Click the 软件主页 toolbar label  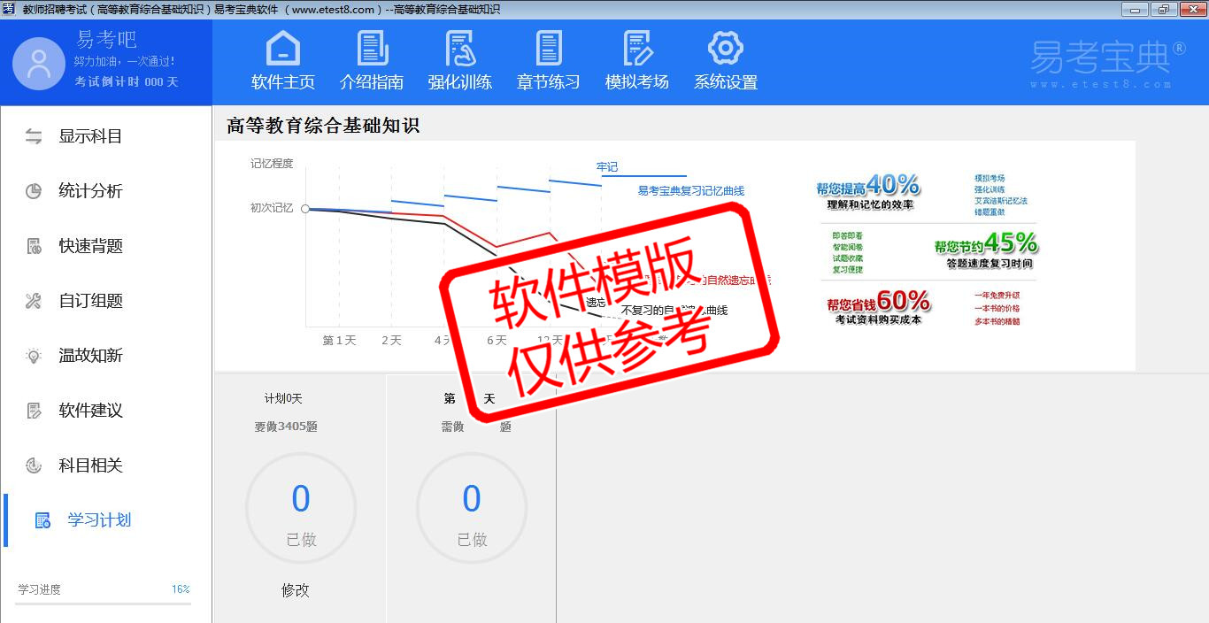click(283, 82)
